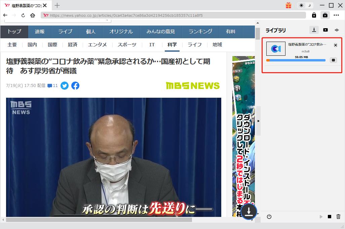Select the ライフ category link

195,45
